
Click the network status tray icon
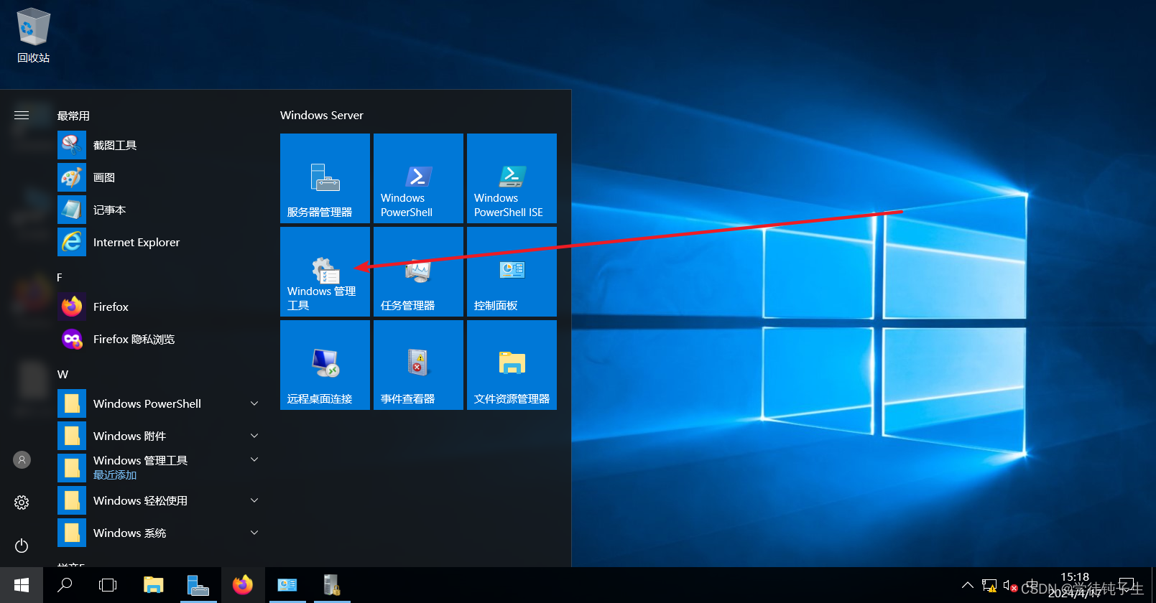[989, 586]
